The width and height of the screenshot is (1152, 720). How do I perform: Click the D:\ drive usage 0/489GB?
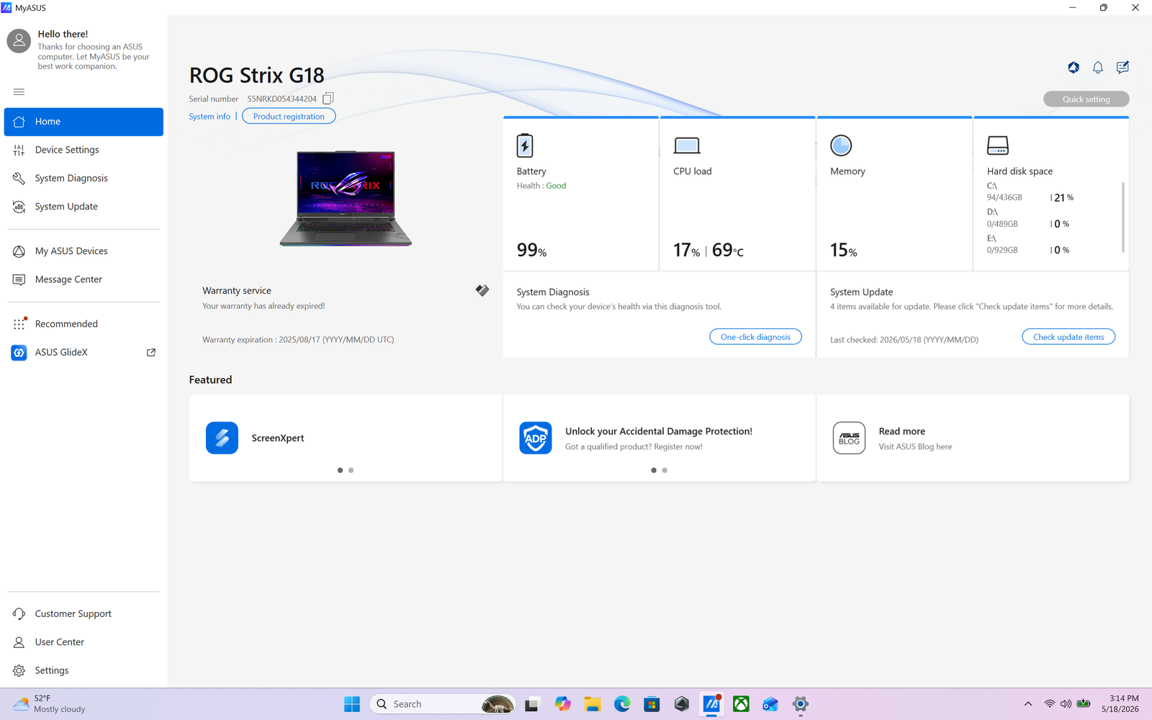(x=1002, y=224)
